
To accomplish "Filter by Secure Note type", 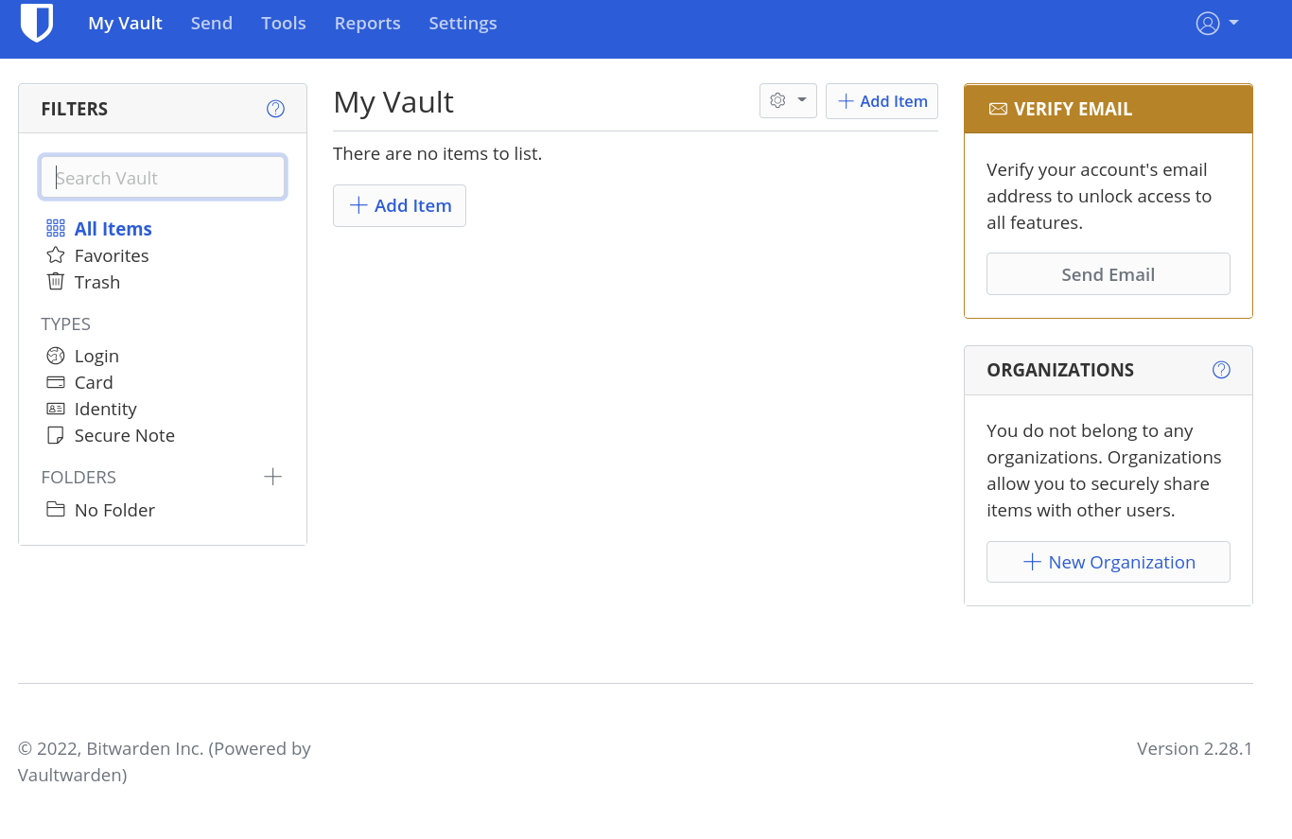I will [125, 435].
